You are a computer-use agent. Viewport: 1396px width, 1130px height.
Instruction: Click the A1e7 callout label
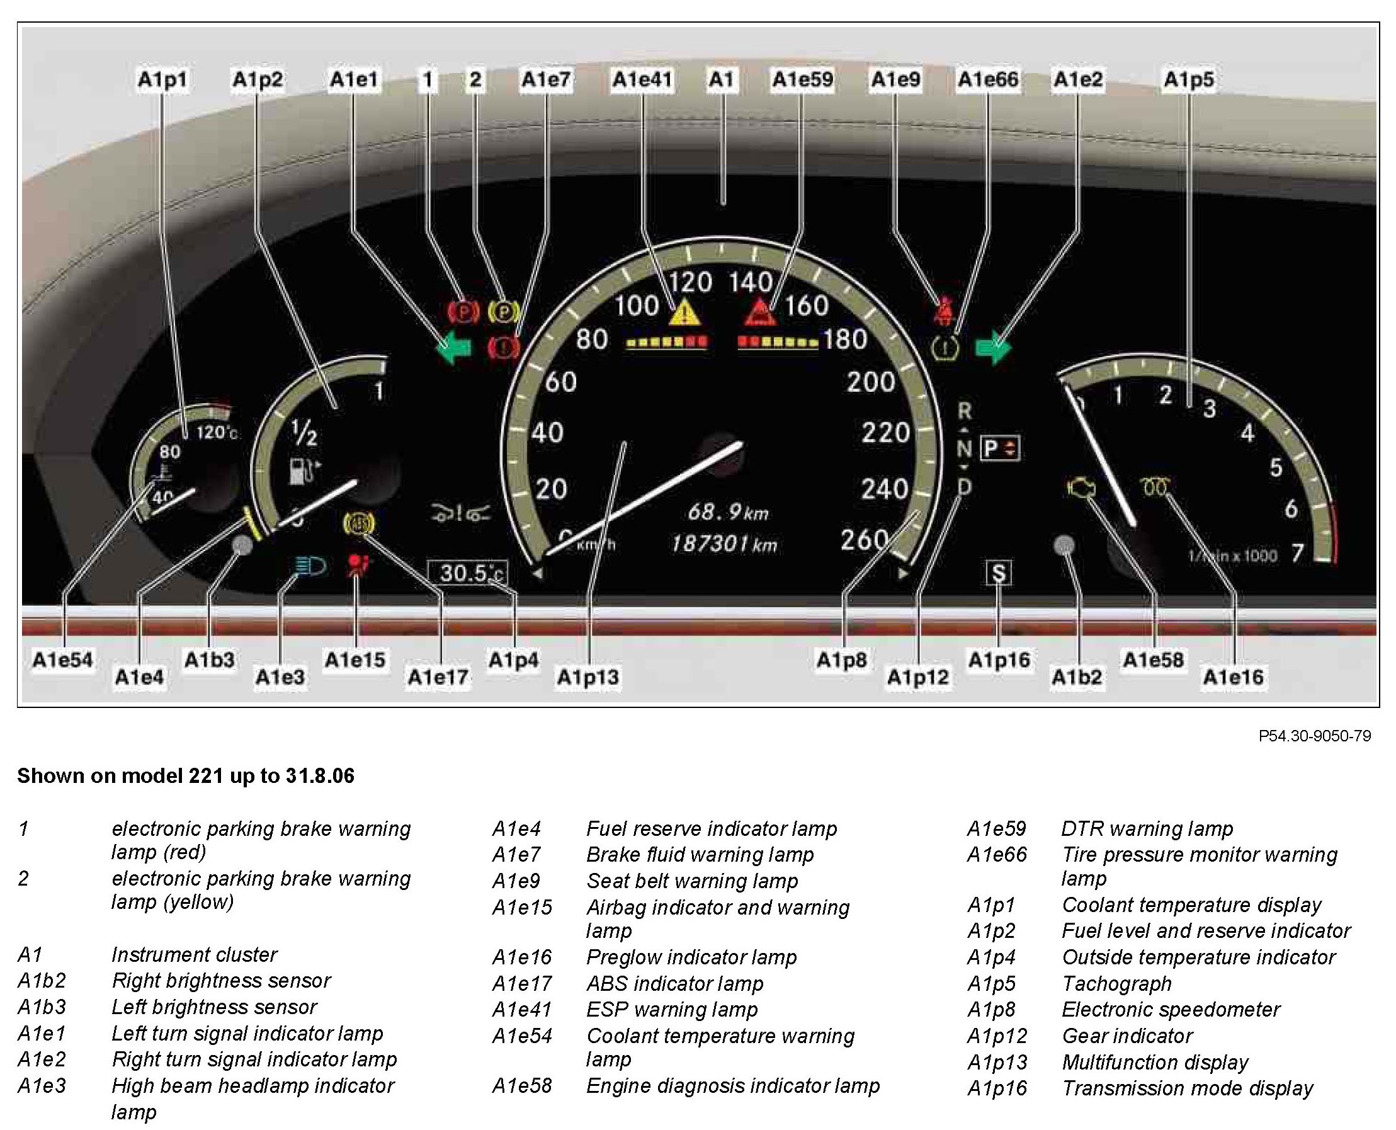point(545,80)
